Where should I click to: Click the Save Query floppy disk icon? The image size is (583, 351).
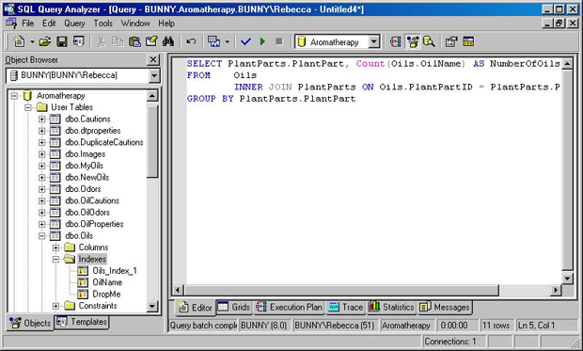(62, 41)
